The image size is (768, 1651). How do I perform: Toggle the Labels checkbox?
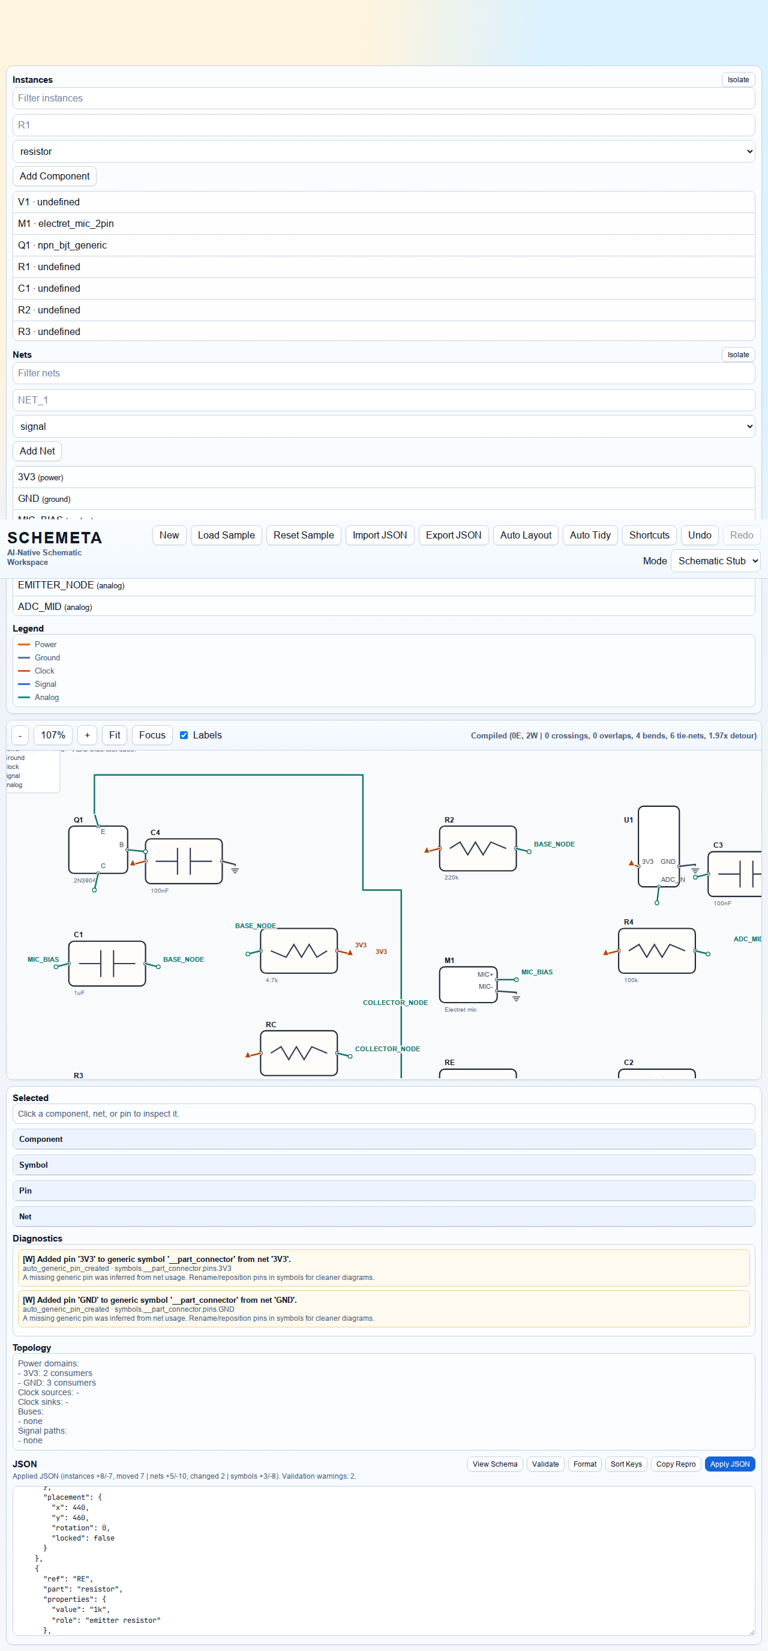[184, 735]
